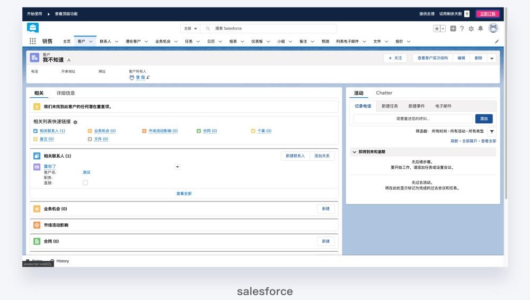The height and width of the screenshot is (300, 530).
Task: Select the 电子邮件 activity tab
Action: coord(443,106)
